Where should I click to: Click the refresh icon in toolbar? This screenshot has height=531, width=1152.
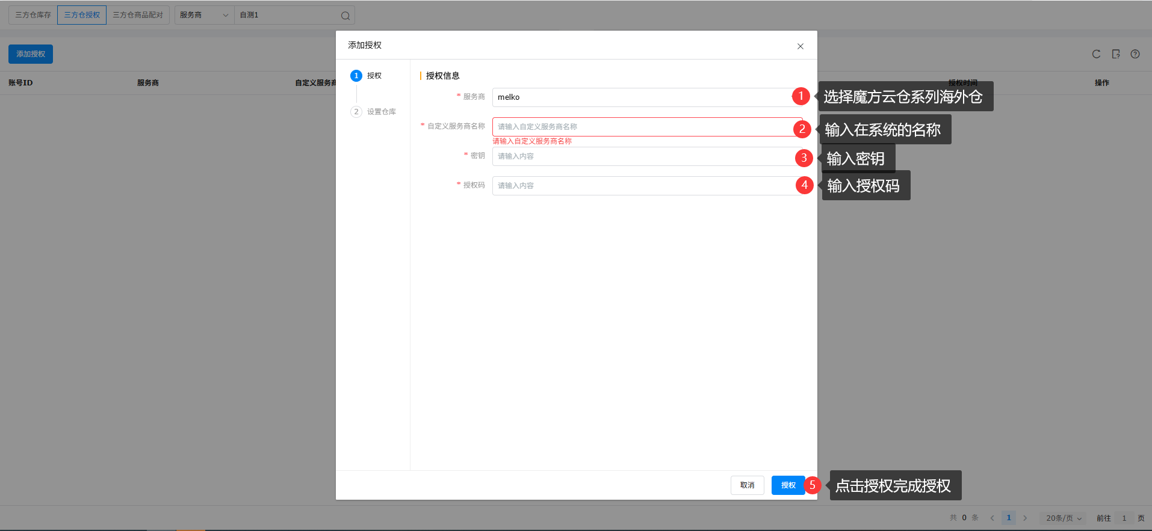pyautogui.click(x=1096, y=54)
